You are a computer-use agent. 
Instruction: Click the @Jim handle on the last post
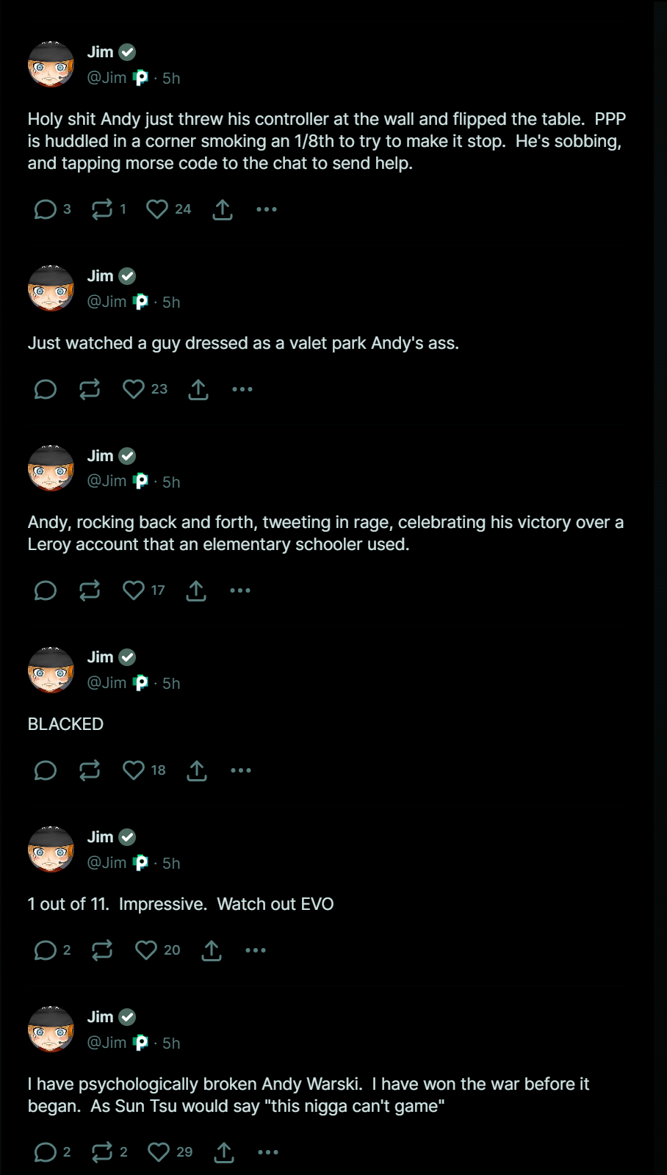coord(107,1043)
